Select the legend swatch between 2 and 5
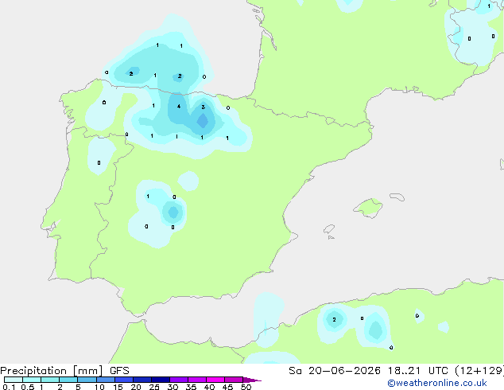This screenshot has height=390, width=504. click(x=68, y=380)
